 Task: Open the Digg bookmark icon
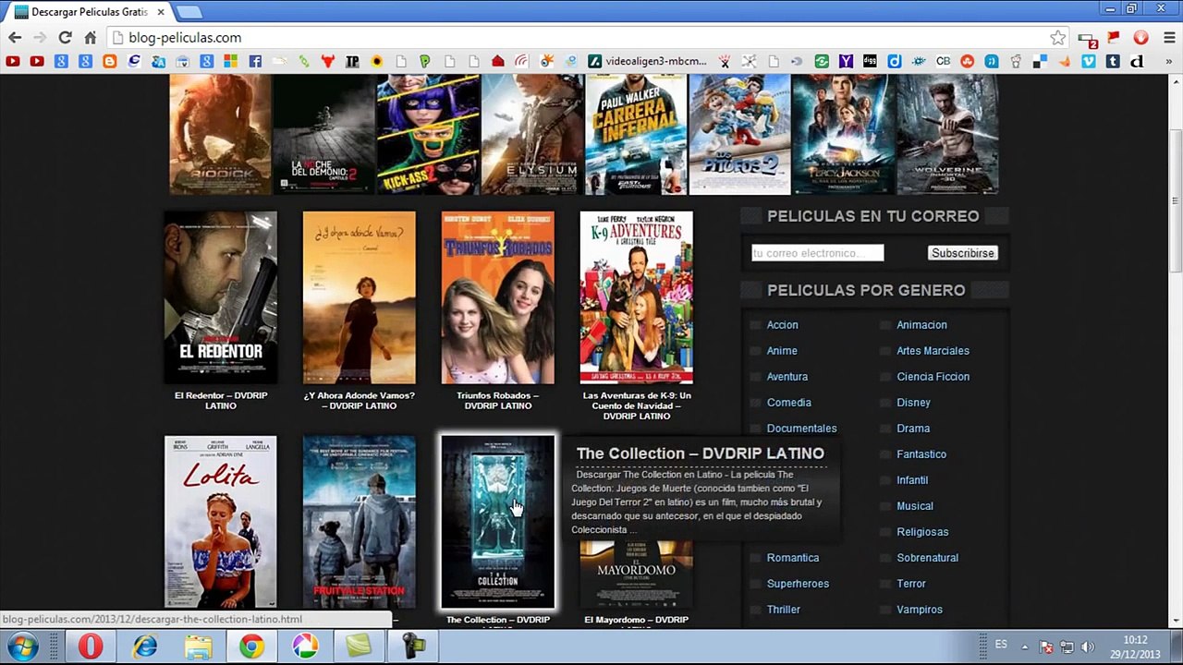click(x=870, y=61)
